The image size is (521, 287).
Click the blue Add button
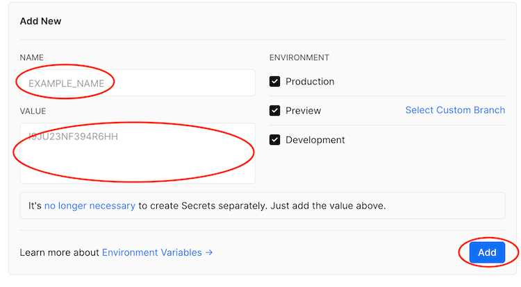(487, 252)
